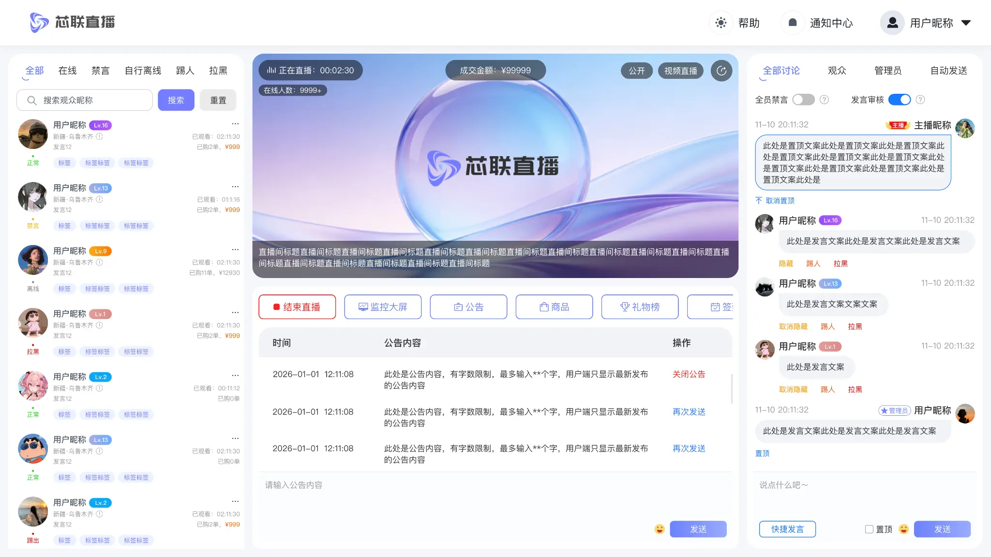Open the 观众 discussion tab
The height and width of the screenshot is (557, 991).
point(837,71)
